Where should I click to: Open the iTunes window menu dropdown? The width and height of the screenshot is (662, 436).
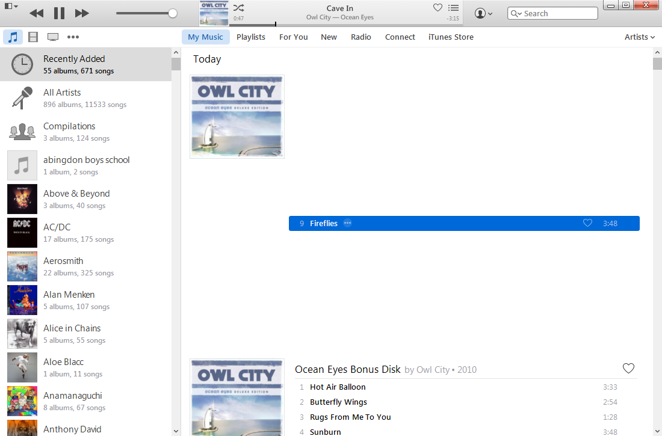(x=11, y=7)
